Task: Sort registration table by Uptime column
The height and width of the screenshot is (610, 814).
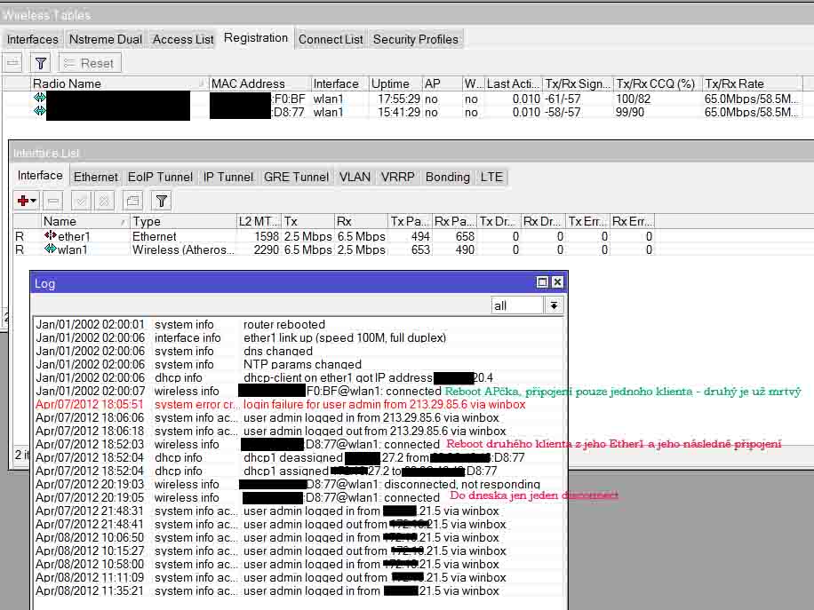Action: (x=395, y=83)
